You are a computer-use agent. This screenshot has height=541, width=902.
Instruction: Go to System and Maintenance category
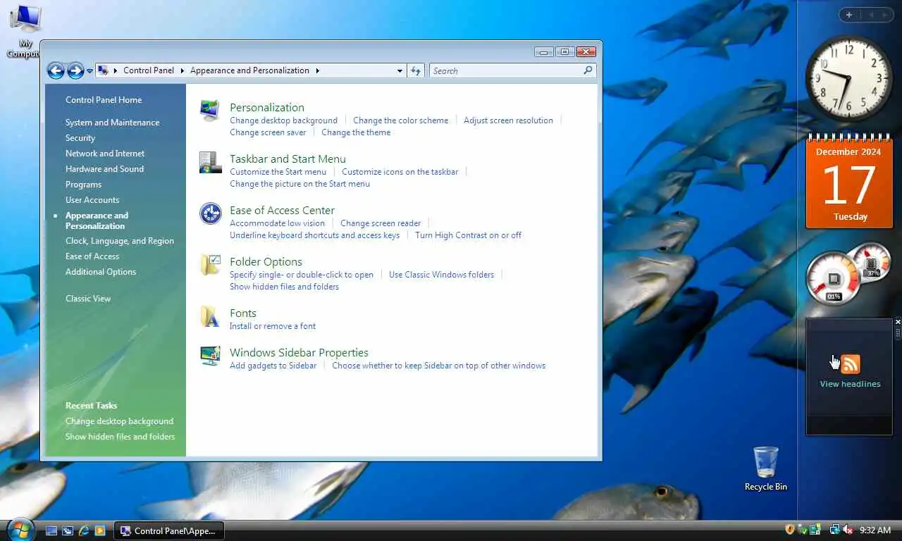click(x=112, y=123)
